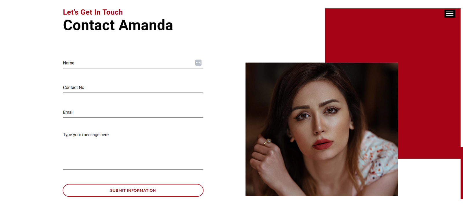Click the ring on the woman's finger

(x=268, y=141)
